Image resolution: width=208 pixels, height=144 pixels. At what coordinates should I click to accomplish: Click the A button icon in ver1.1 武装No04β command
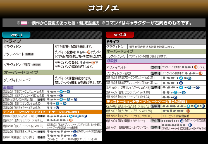(71, 116)
